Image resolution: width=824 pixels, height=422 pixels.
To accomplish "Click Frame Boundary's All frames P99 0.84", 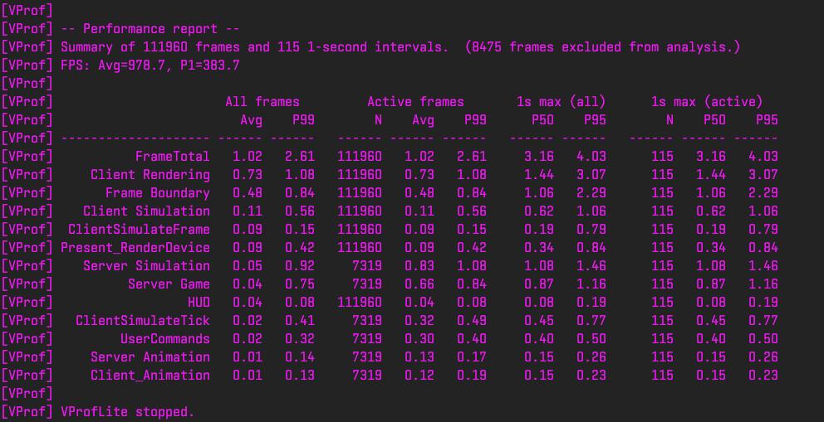I will (300, 193).
